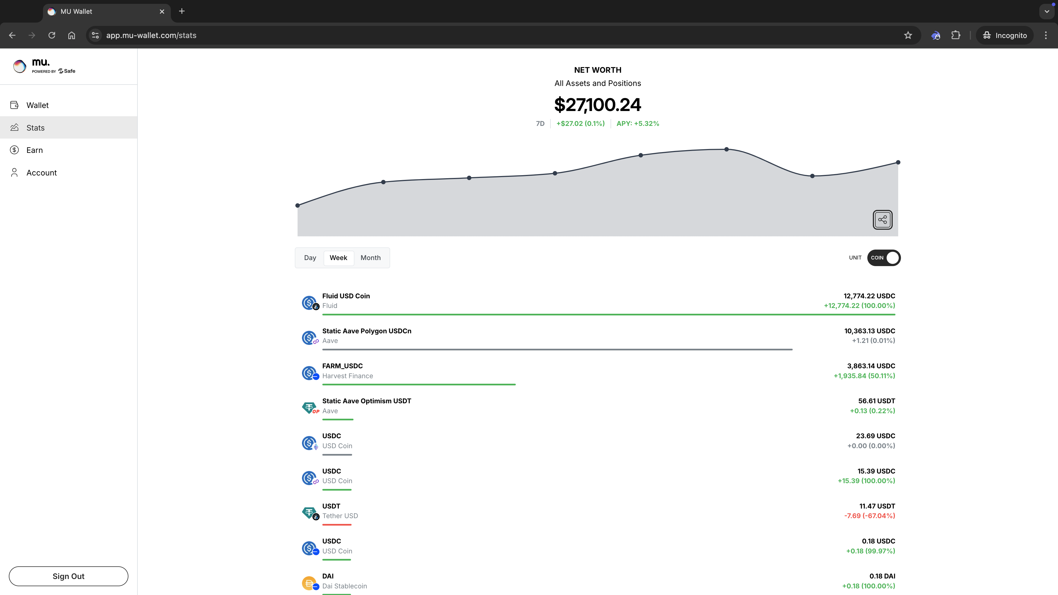The width and height of the screenshot is (1058, 595).
Task: Reload the page
Action: click(x=52, y=35)
